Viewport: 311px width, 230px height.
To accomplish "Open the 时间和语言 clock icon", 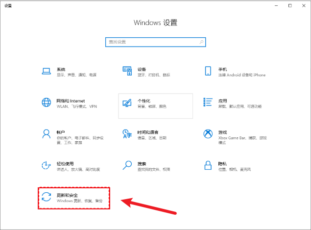I will (127, 134).
